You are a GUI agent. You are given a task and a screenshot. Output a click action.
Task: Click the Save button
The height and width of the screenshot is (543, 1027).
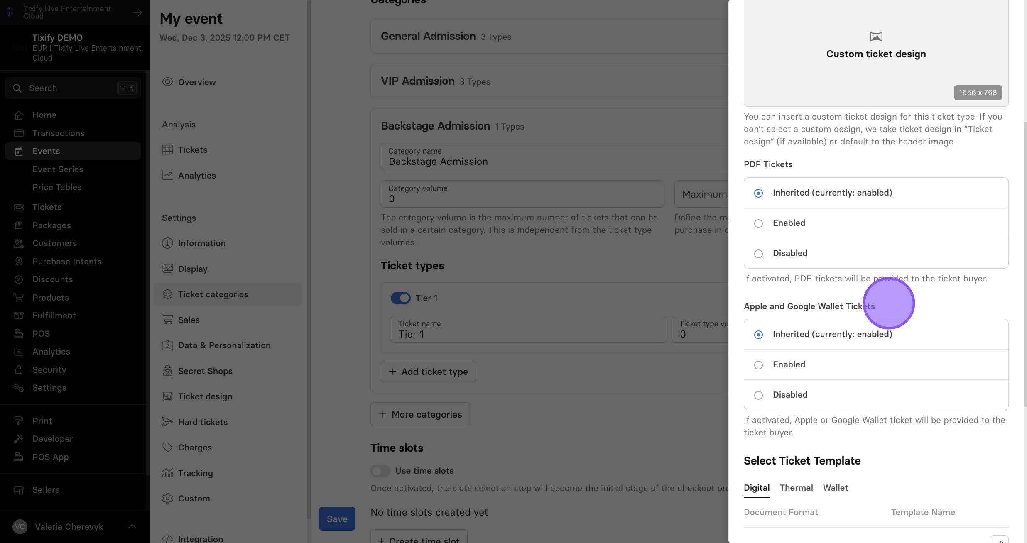pos(337,519)
